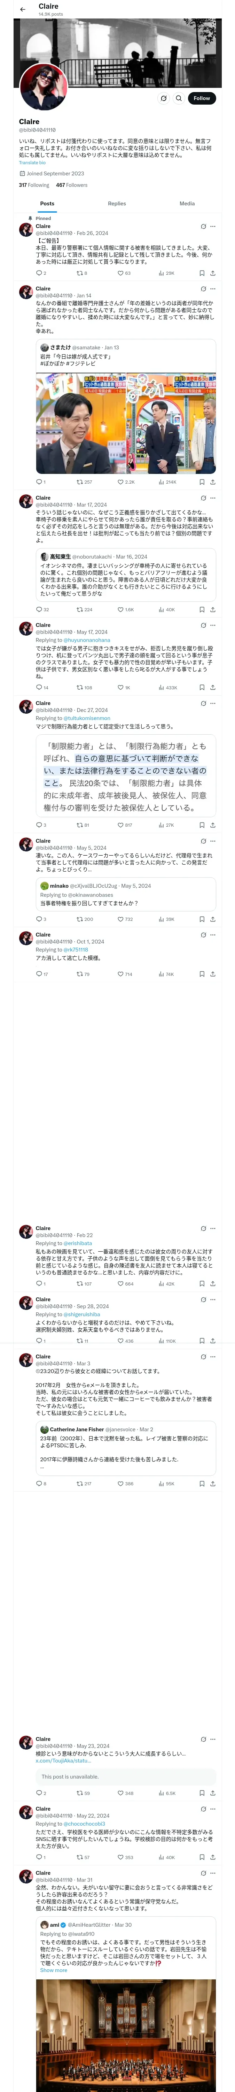Image resolution: width=235 pixels, height=2092 pixels.
Task: Click the Translate bio link
Action: [x=32, y=162]
